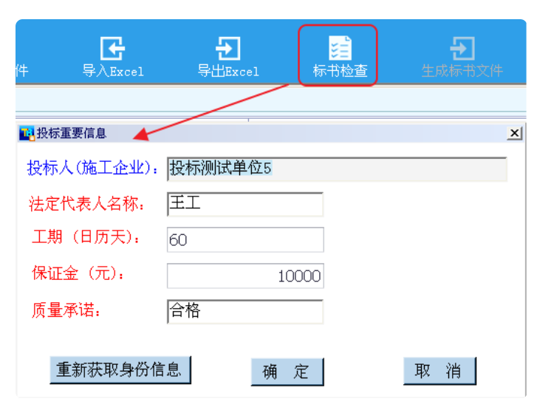Click into the 工期 field showing 60
534x410 pixels.
pos(245,239)
